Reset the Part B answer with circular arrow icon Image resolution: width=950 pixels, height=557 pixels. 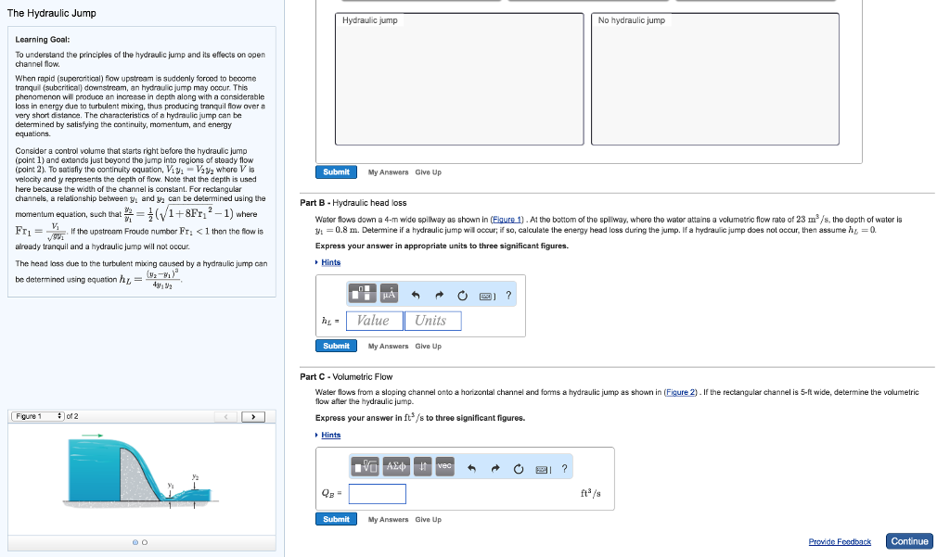pyautogui.click(x=462, y=294)
